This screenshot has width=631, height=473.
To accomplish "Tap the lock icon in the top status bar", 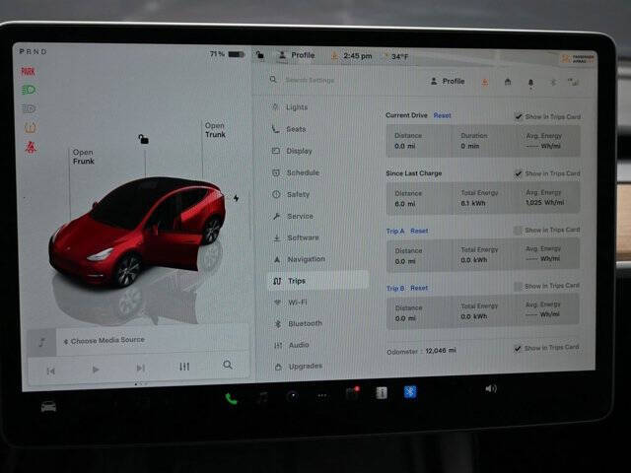I will click(x=260, y=55).
